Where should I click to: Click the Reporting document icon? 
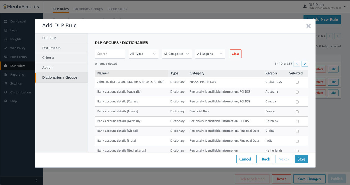[6, 75]
